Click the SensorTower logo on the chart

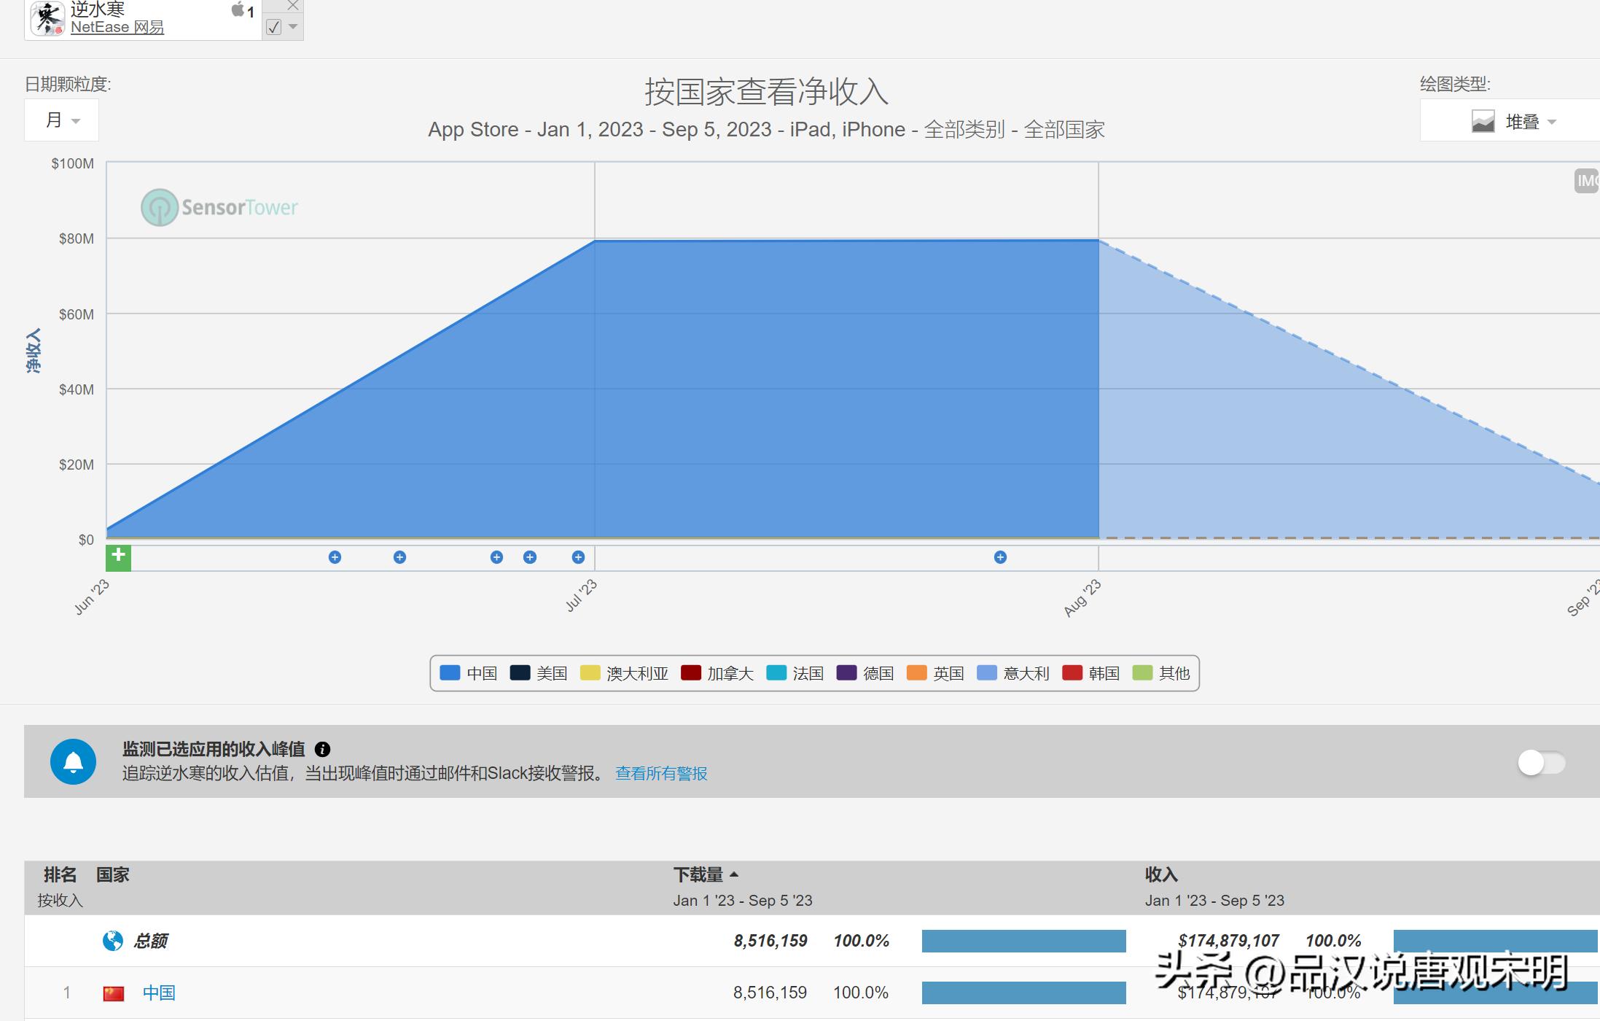pyautogui.click(x=217, y=207)
